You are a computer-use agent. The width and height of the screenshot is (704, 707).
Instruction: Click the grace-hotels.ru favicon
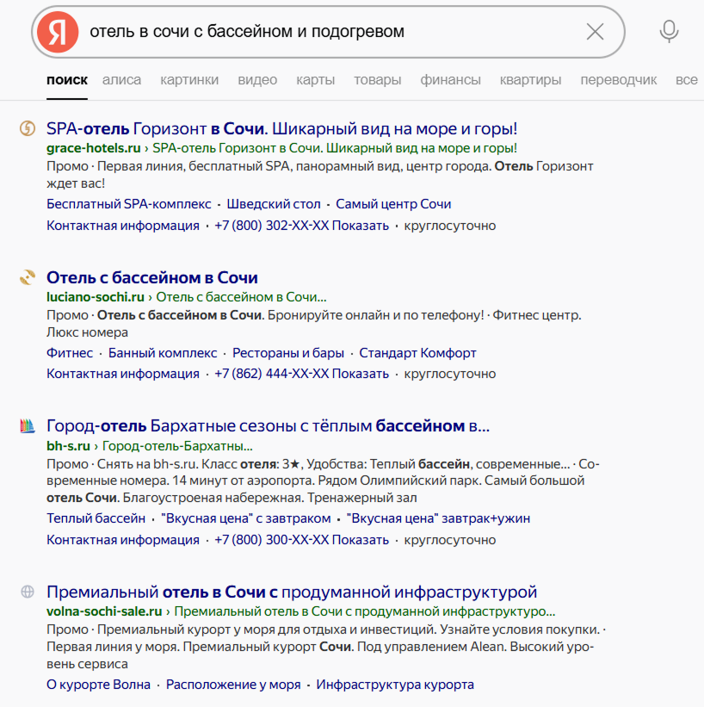point(28,128)
